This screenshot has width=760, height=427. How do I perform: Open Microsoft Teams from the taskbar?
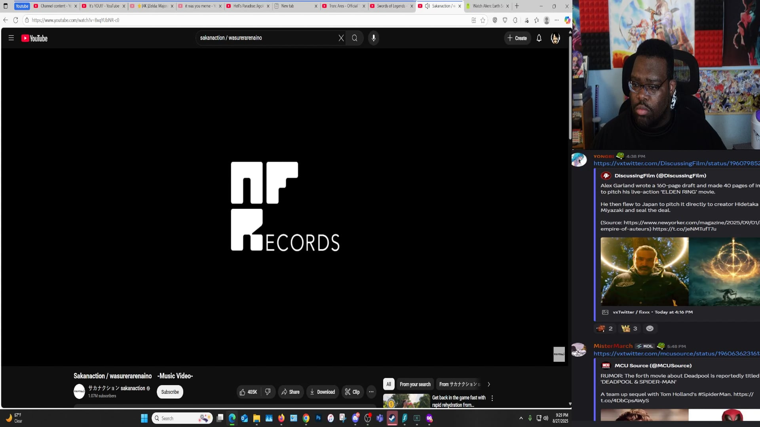point(380,418)
